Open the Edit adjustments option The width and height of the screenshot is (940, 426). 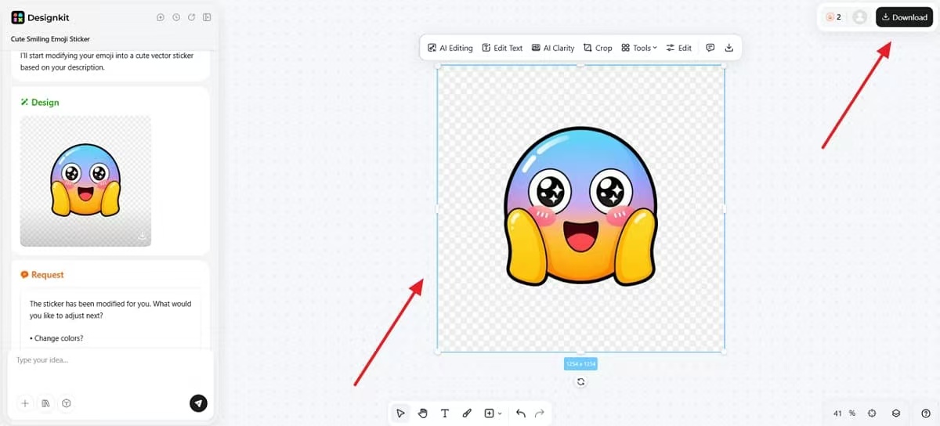tap(679, 48)
